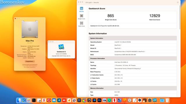Screen dimensions: 186x104
Task: Click the Geekbench 5 logo in About window
Action: (x=61, y=47)
